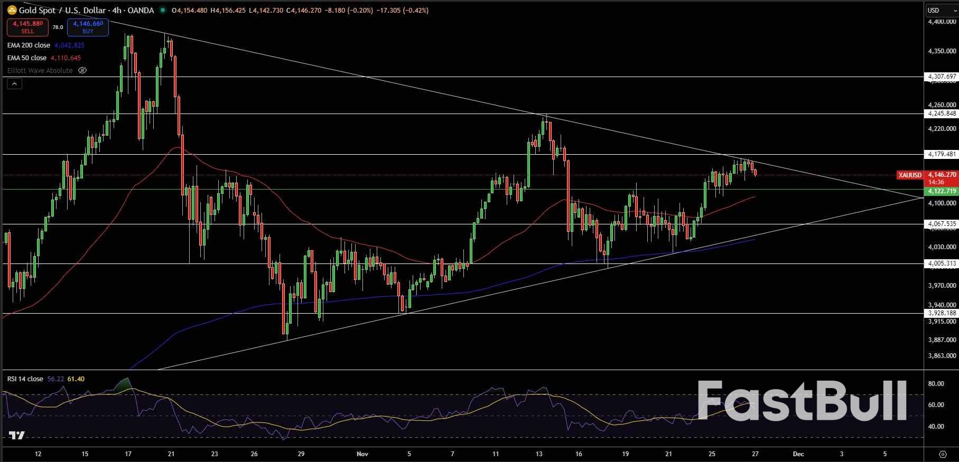Click the Nov date on time axis
Image resolution: width=959 pixels, height=462 pixels.
click(362, 454)
